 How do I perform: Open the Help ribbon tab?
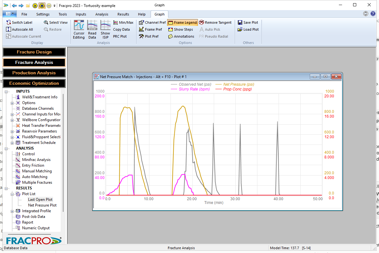pyautogui.click(x=142, y=14)
